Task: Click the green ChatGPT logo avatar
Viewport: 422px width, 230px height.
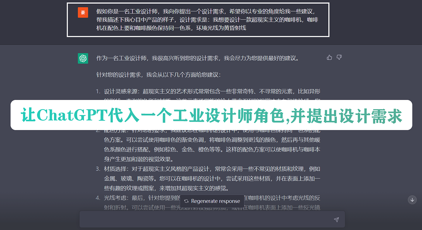Action: [83, 58]
